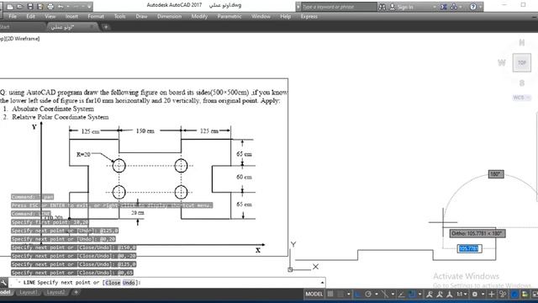Click the Save As icon in quick access toolbar
Screen dimensions: 538x303
pyautogui.click(x=40, y=7)
